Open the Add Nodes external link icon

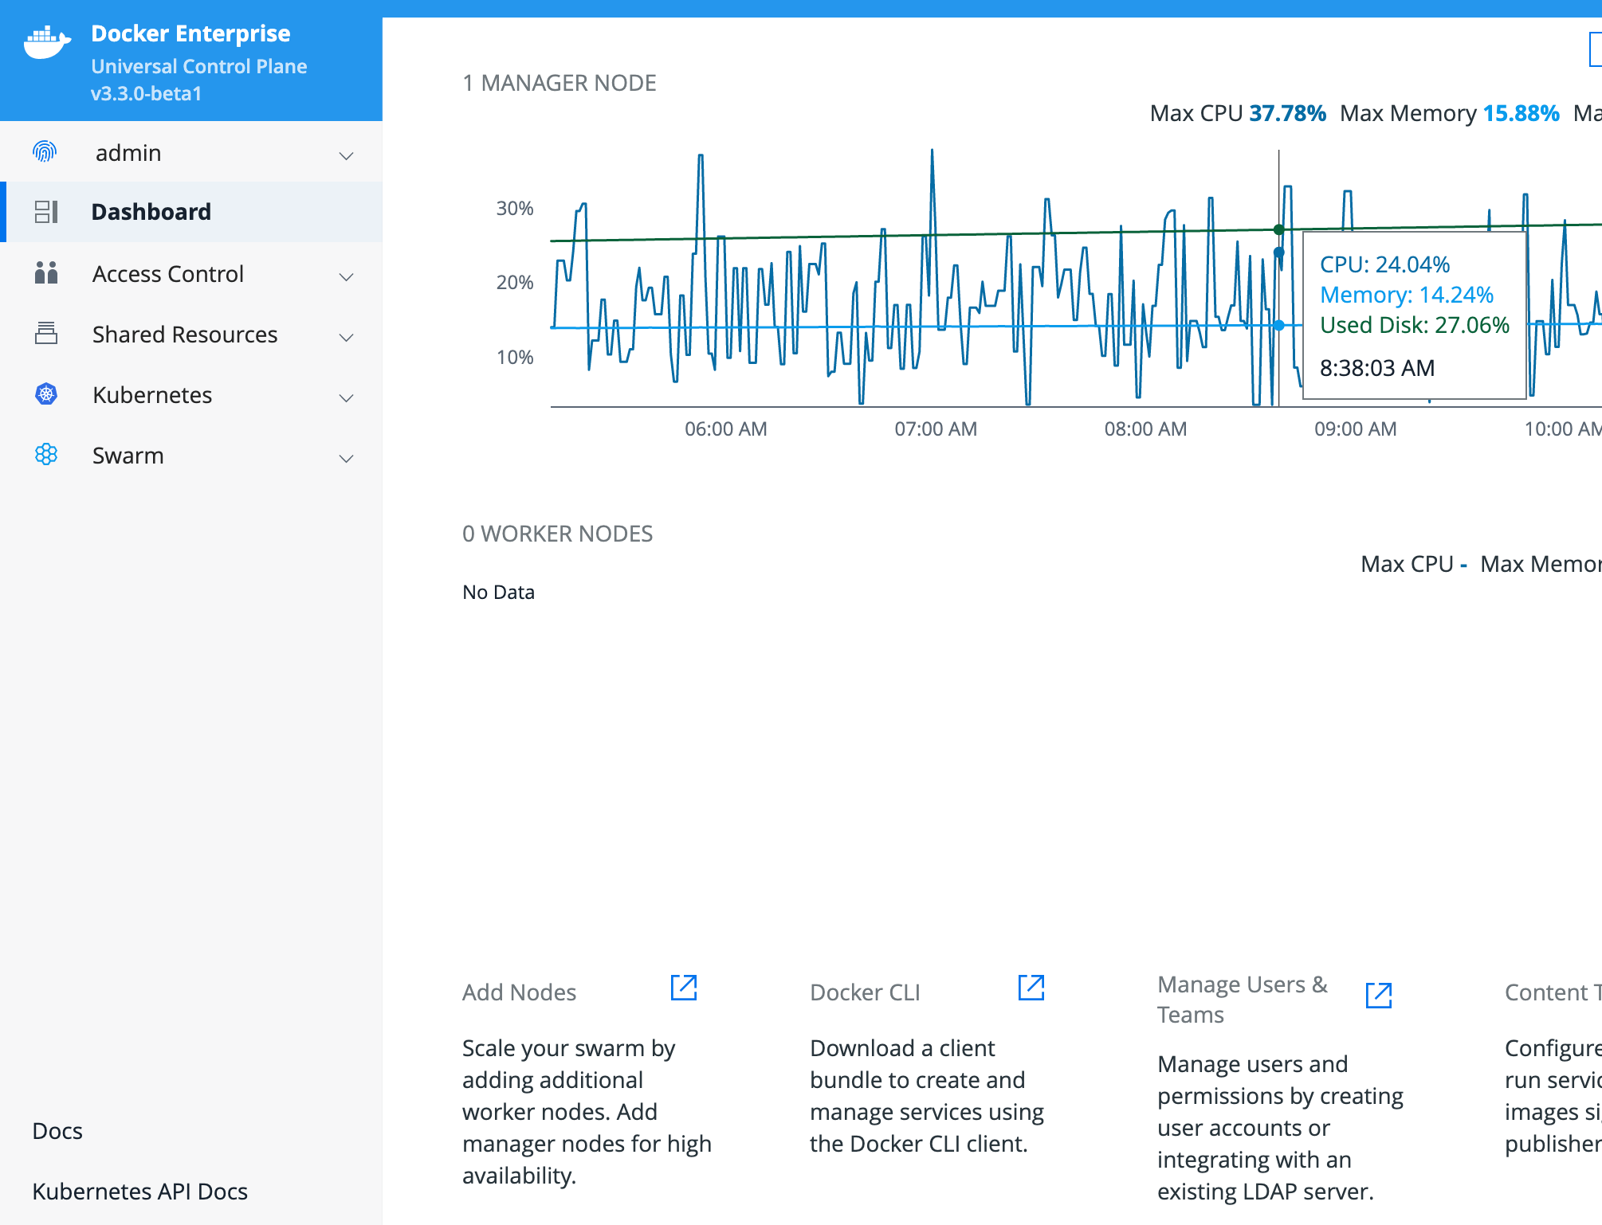pos(684,988)
